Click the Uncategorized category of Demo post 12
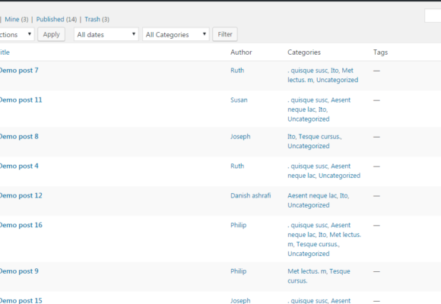 coord(308,205)
